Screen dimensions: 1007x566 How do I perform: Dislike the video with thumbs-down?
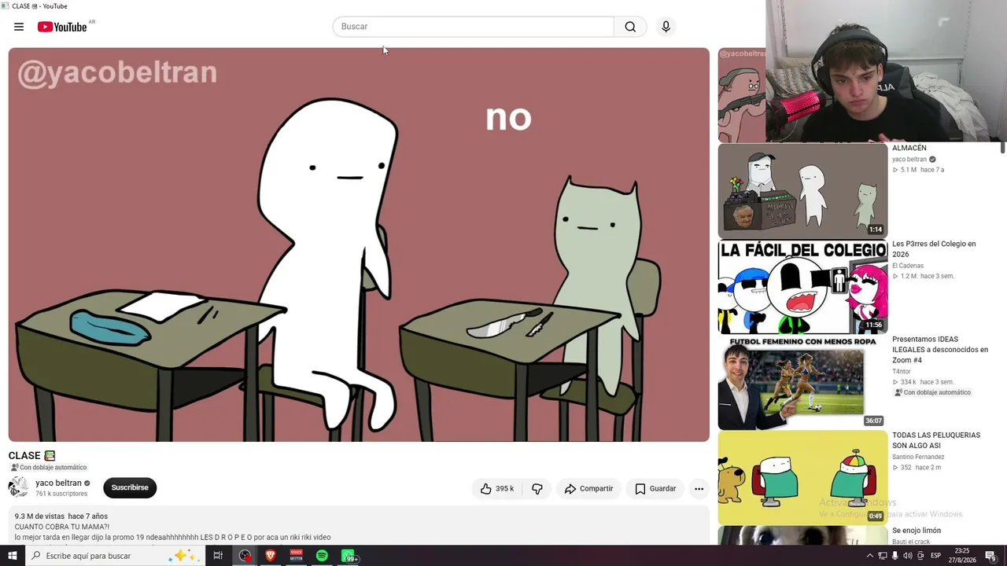click(537, 489)
